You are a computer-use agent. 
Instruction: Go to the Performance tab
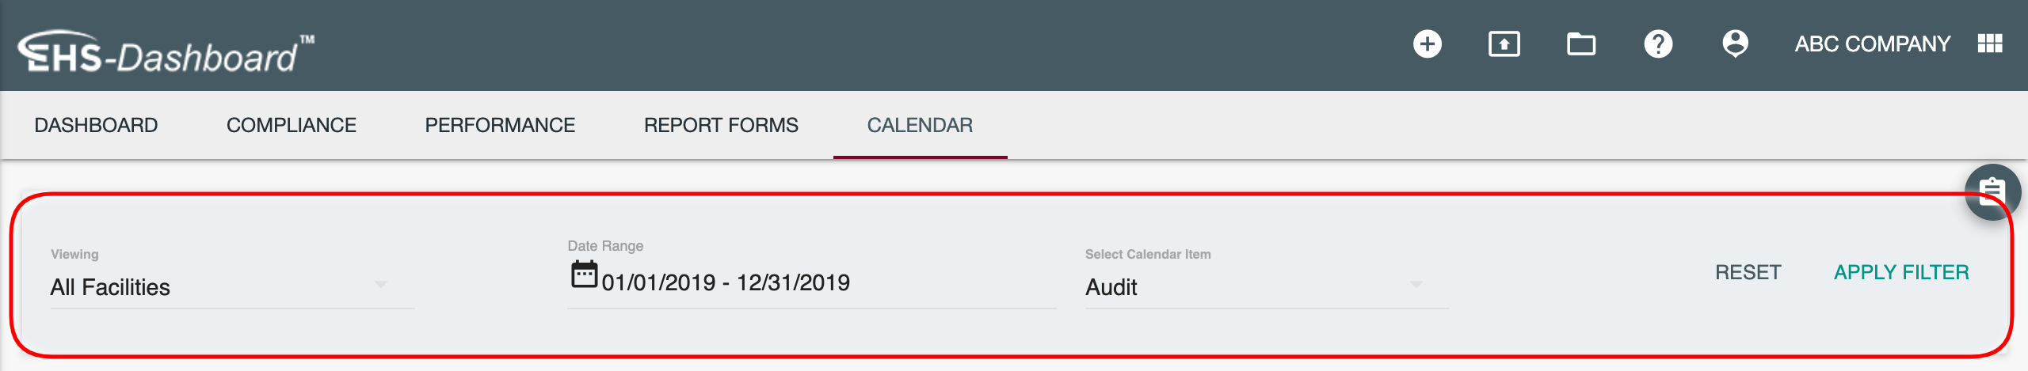pyautogui.click(x=499, y=125)
